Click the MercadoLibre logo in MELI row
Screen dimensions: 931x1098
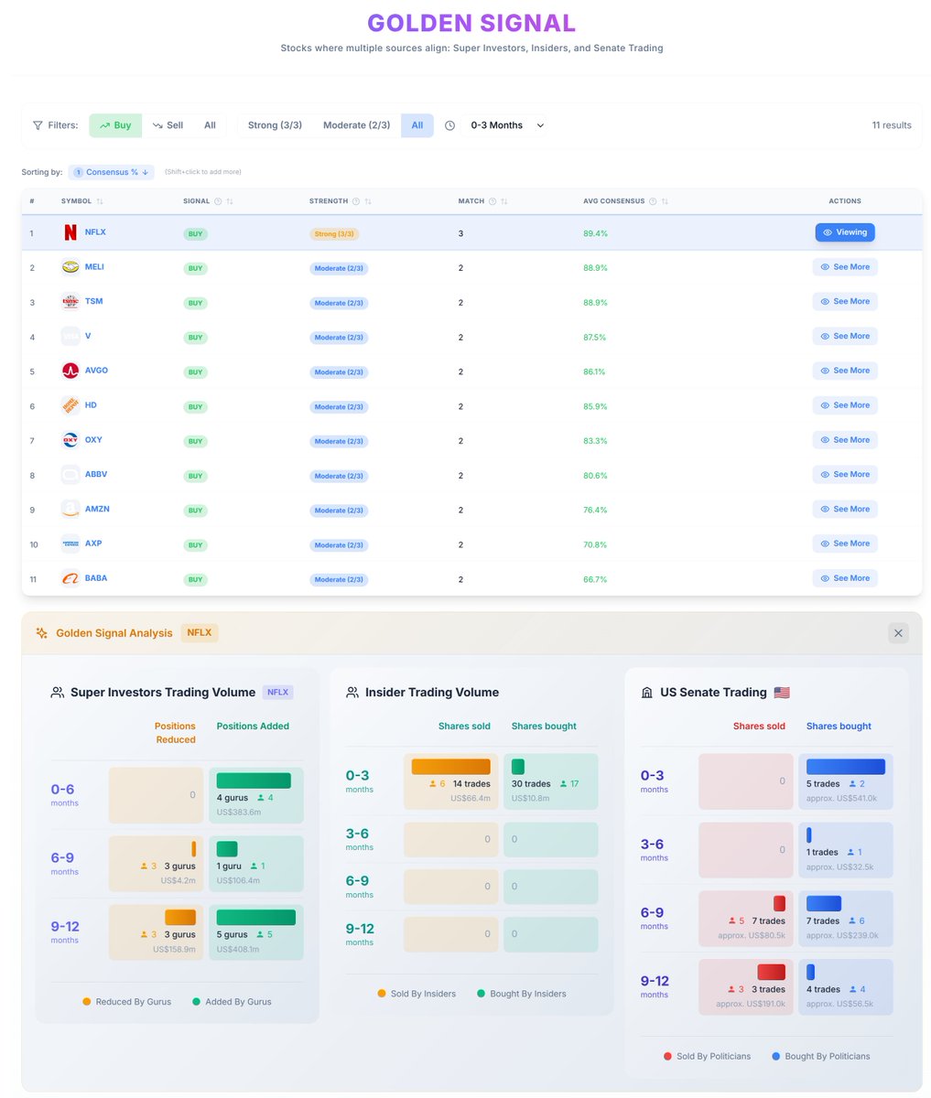[x=70, y=267]
